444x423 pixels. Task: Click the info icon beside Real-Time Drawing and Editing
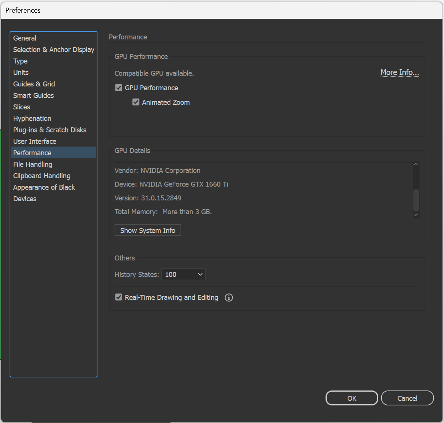coord(228,297)
